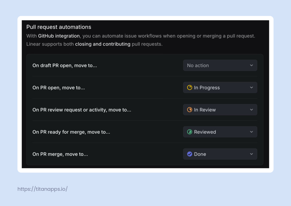
Task: Expand chevron beside Done
Action: (251, 154)
